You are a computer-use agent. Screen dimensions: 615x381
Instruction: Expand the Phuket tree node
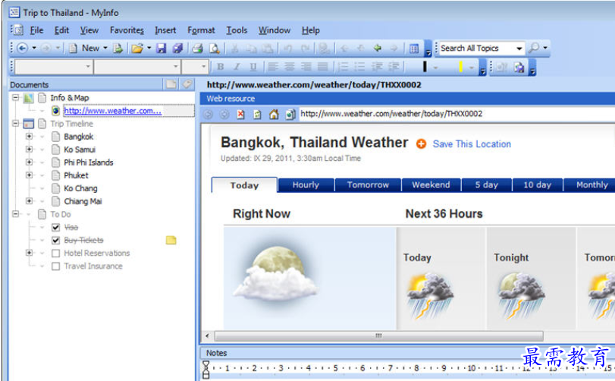[x=29, y=175]
